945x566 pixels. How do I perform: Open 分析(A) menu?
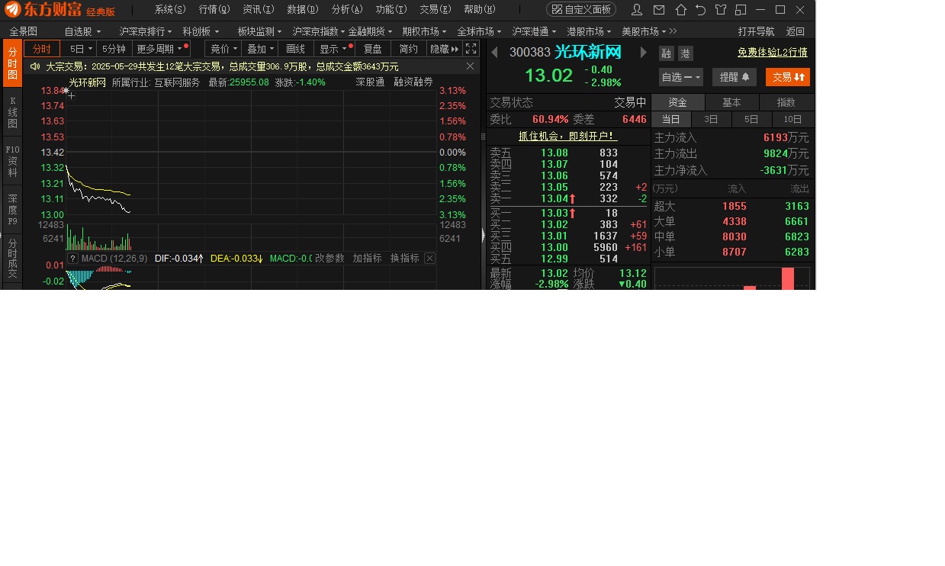347,10
